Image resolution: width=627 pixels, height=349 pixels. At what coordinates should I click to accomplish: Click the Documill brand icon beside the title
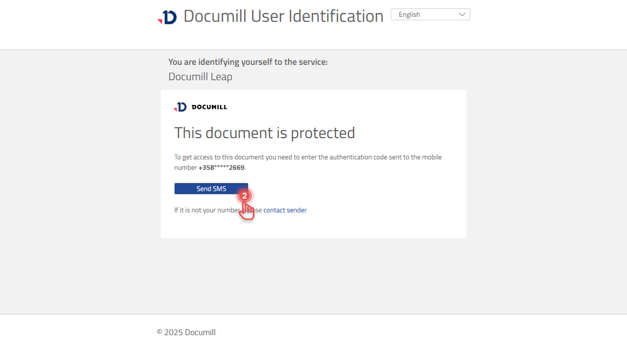point(168,16)
